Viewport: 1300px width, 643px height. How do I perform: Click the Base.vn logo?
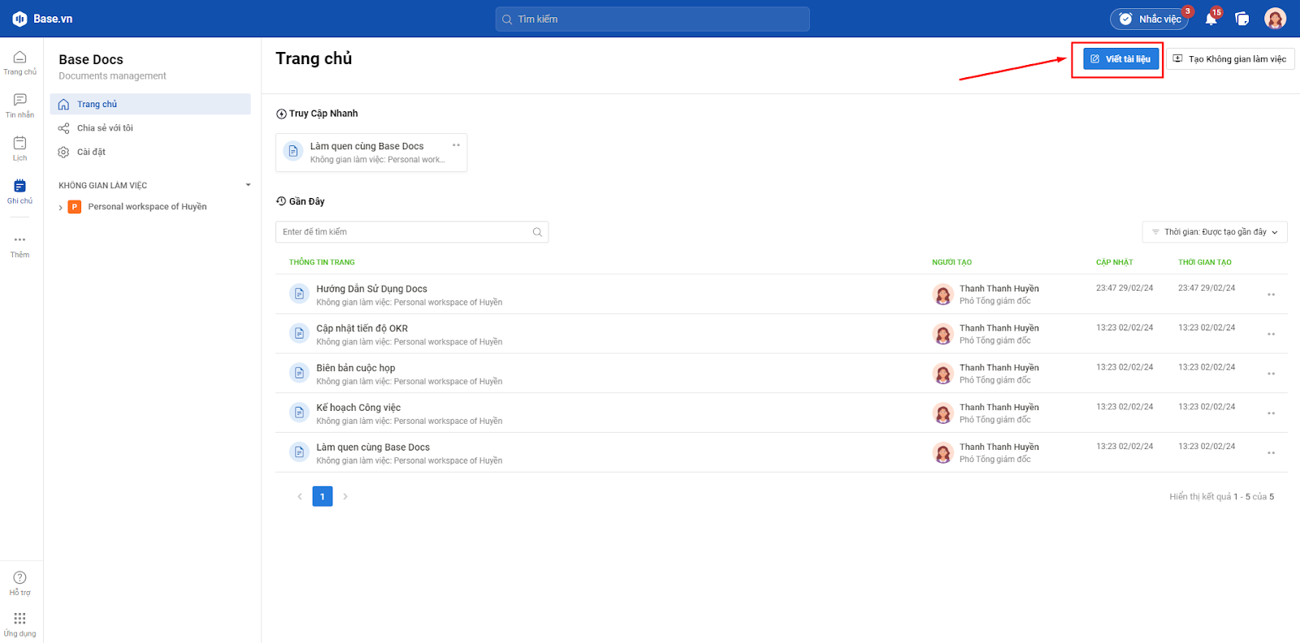click(x=42, y=19)
